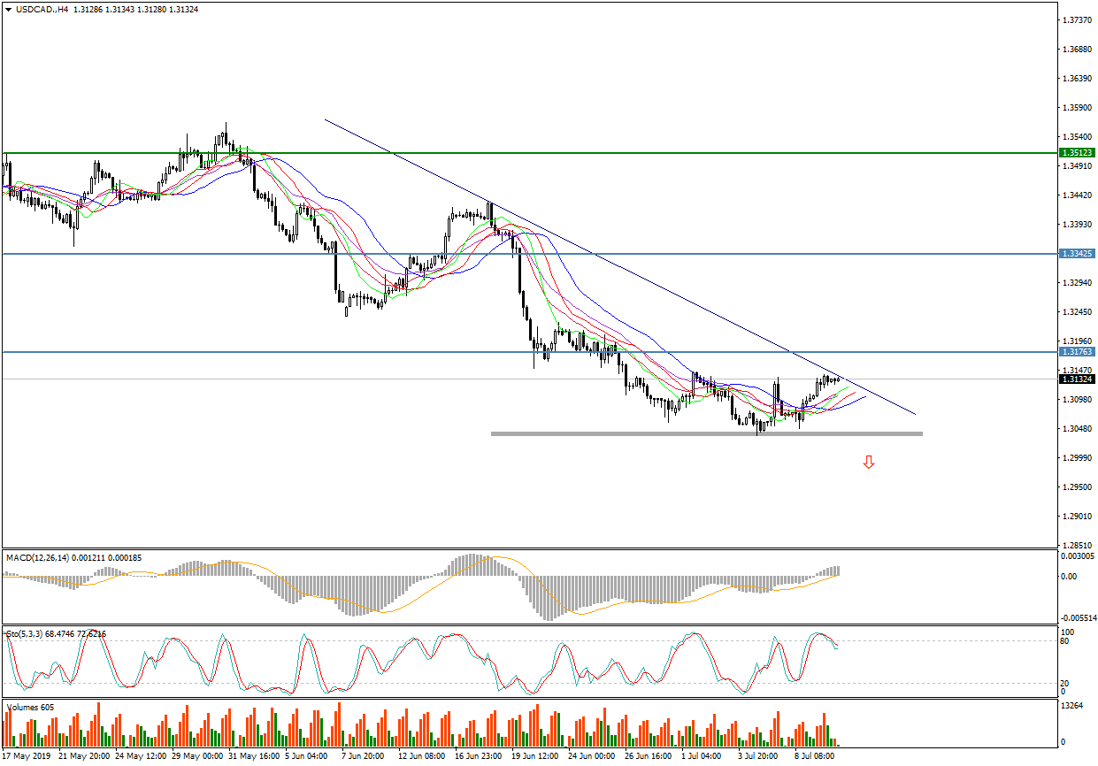Click the 1.28510 price scale value

[x=1077, y=546]
